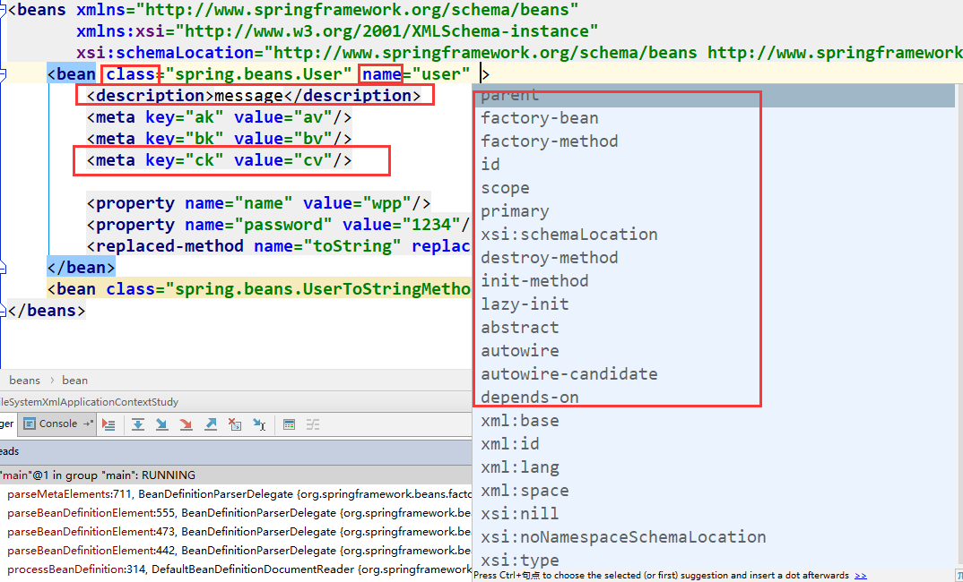Click the pin arrow beside Console tab
The image size is (963, 582).
[88, 424]
